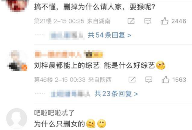Tap comment text 刘梓晨都能上的综艺

tap(67, 65)
